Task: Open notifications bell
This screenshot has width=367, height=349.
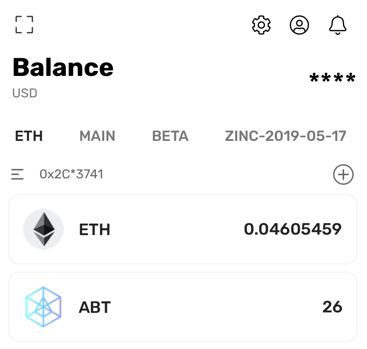Action: click(x=338, y=25)
